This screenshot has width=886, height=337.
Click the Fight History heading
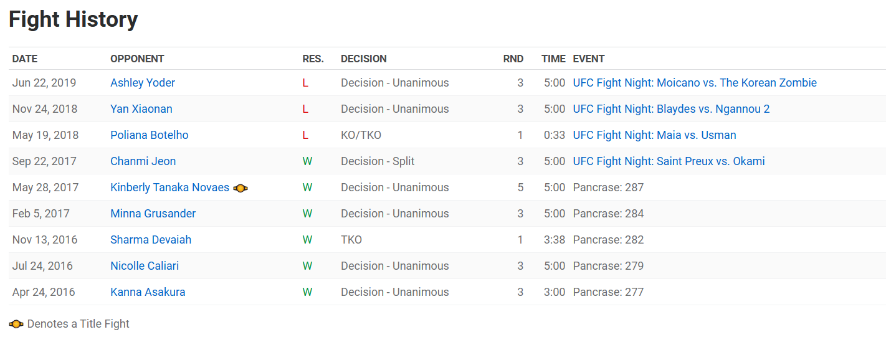(73, 20)
